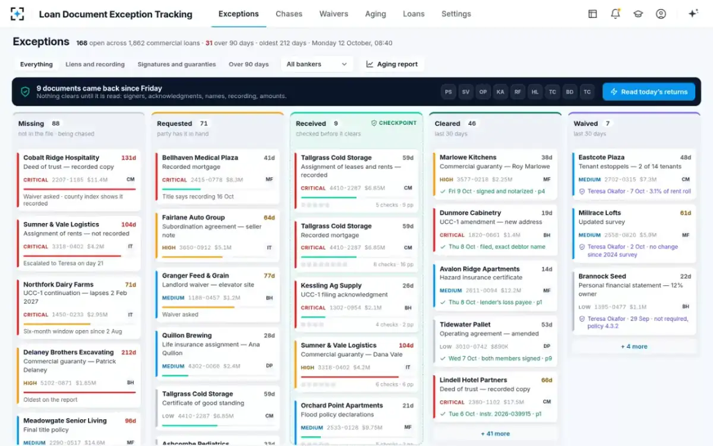Select the Everything filter
This screenshot has width=713, height=446.
[x=36, y=64]
